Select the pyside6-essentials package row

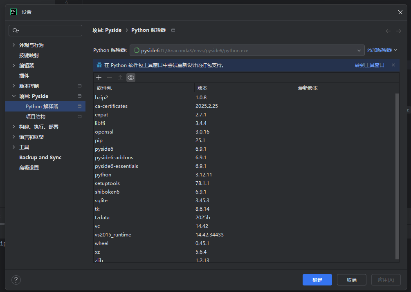coord(244,166)
